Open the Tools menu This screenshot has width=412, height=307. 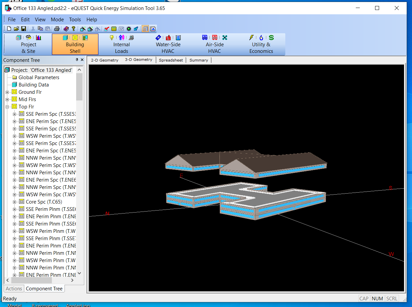(75, 20)
